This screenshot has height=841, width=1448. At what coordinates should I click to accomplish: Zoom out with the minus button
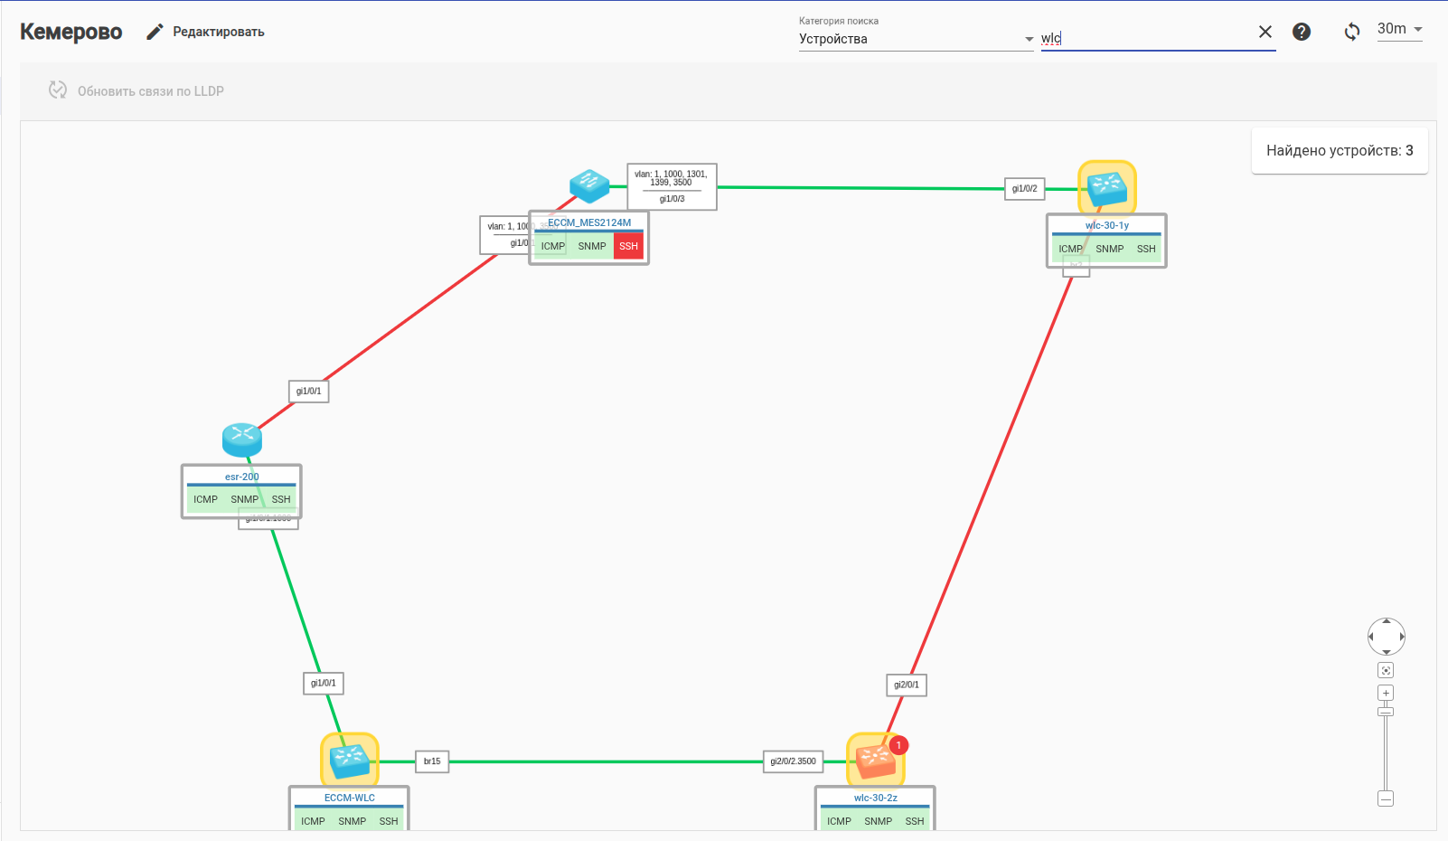tap(1386, 798)
